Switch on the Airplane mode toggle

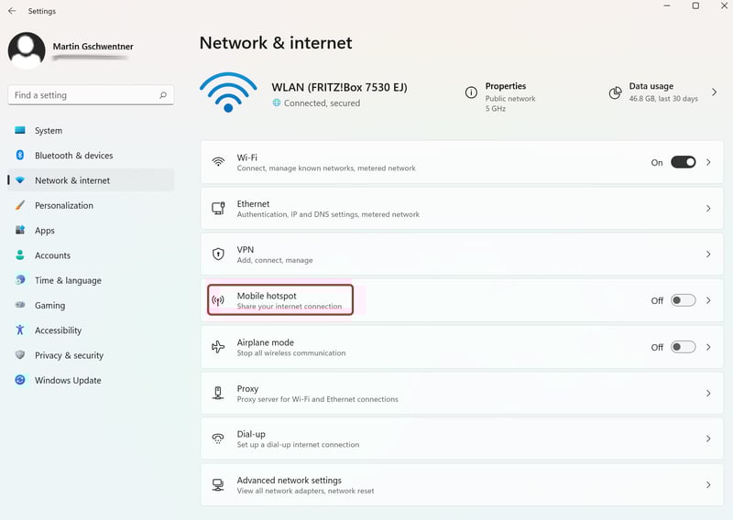click(x=683, y=347)
